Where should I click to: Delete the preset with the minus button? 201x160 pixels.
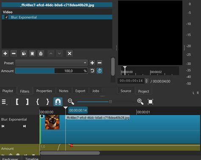pos(100,63)
